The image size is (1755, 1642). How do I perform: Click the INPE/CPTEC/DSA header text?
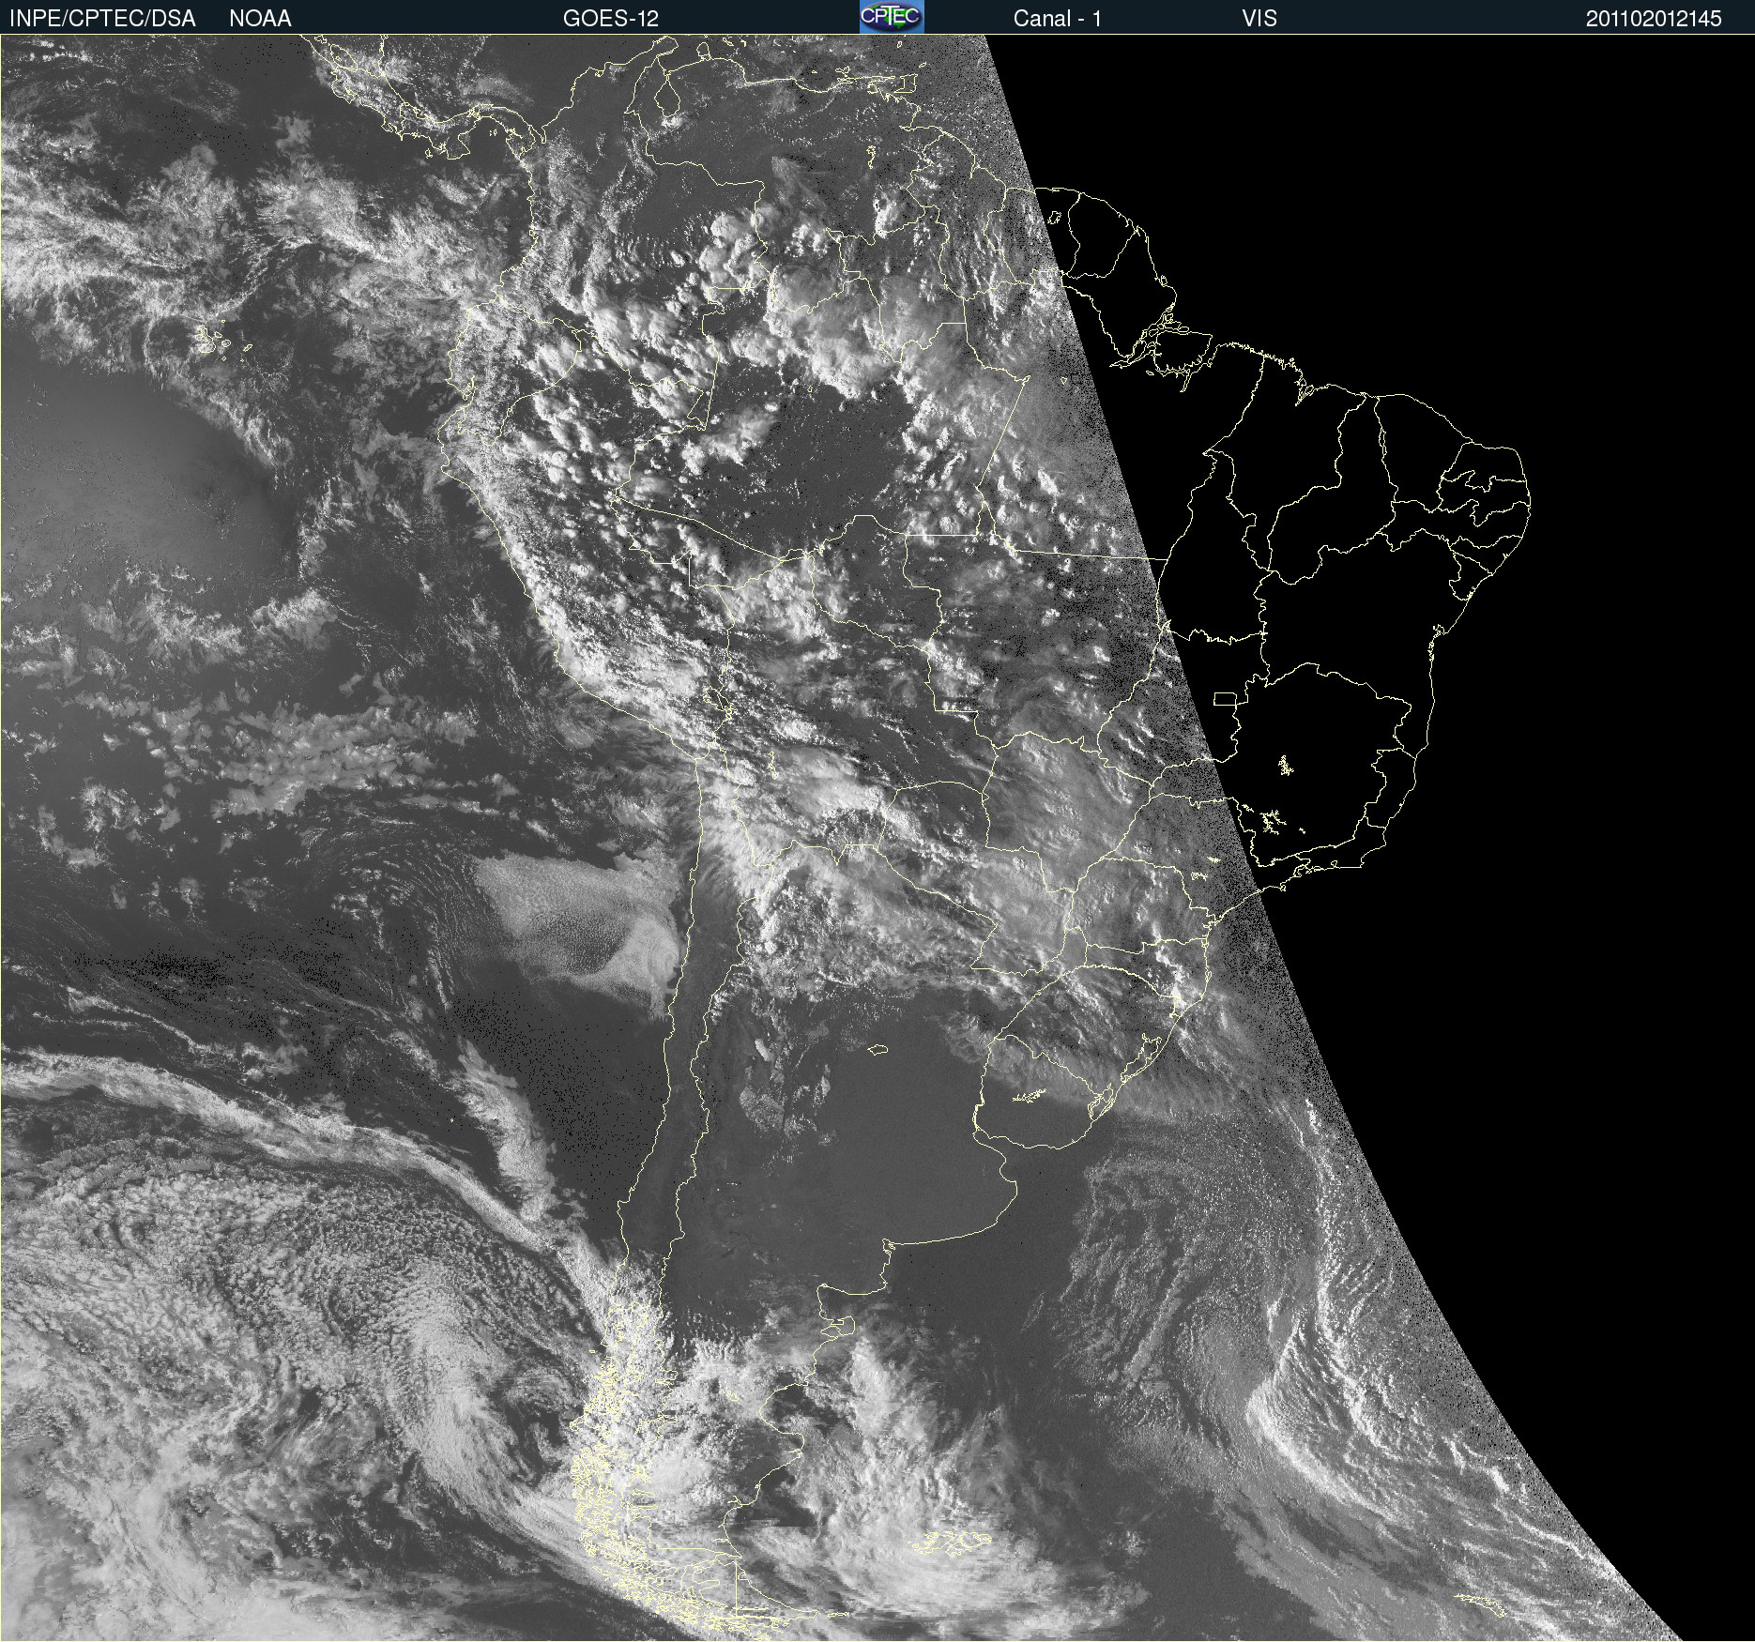(x=102, y=19)
